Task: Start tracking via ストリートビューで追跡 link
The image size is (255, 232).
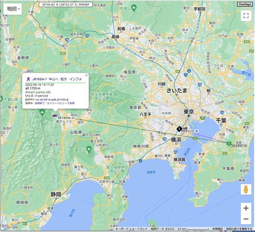Action: [61, 103]
